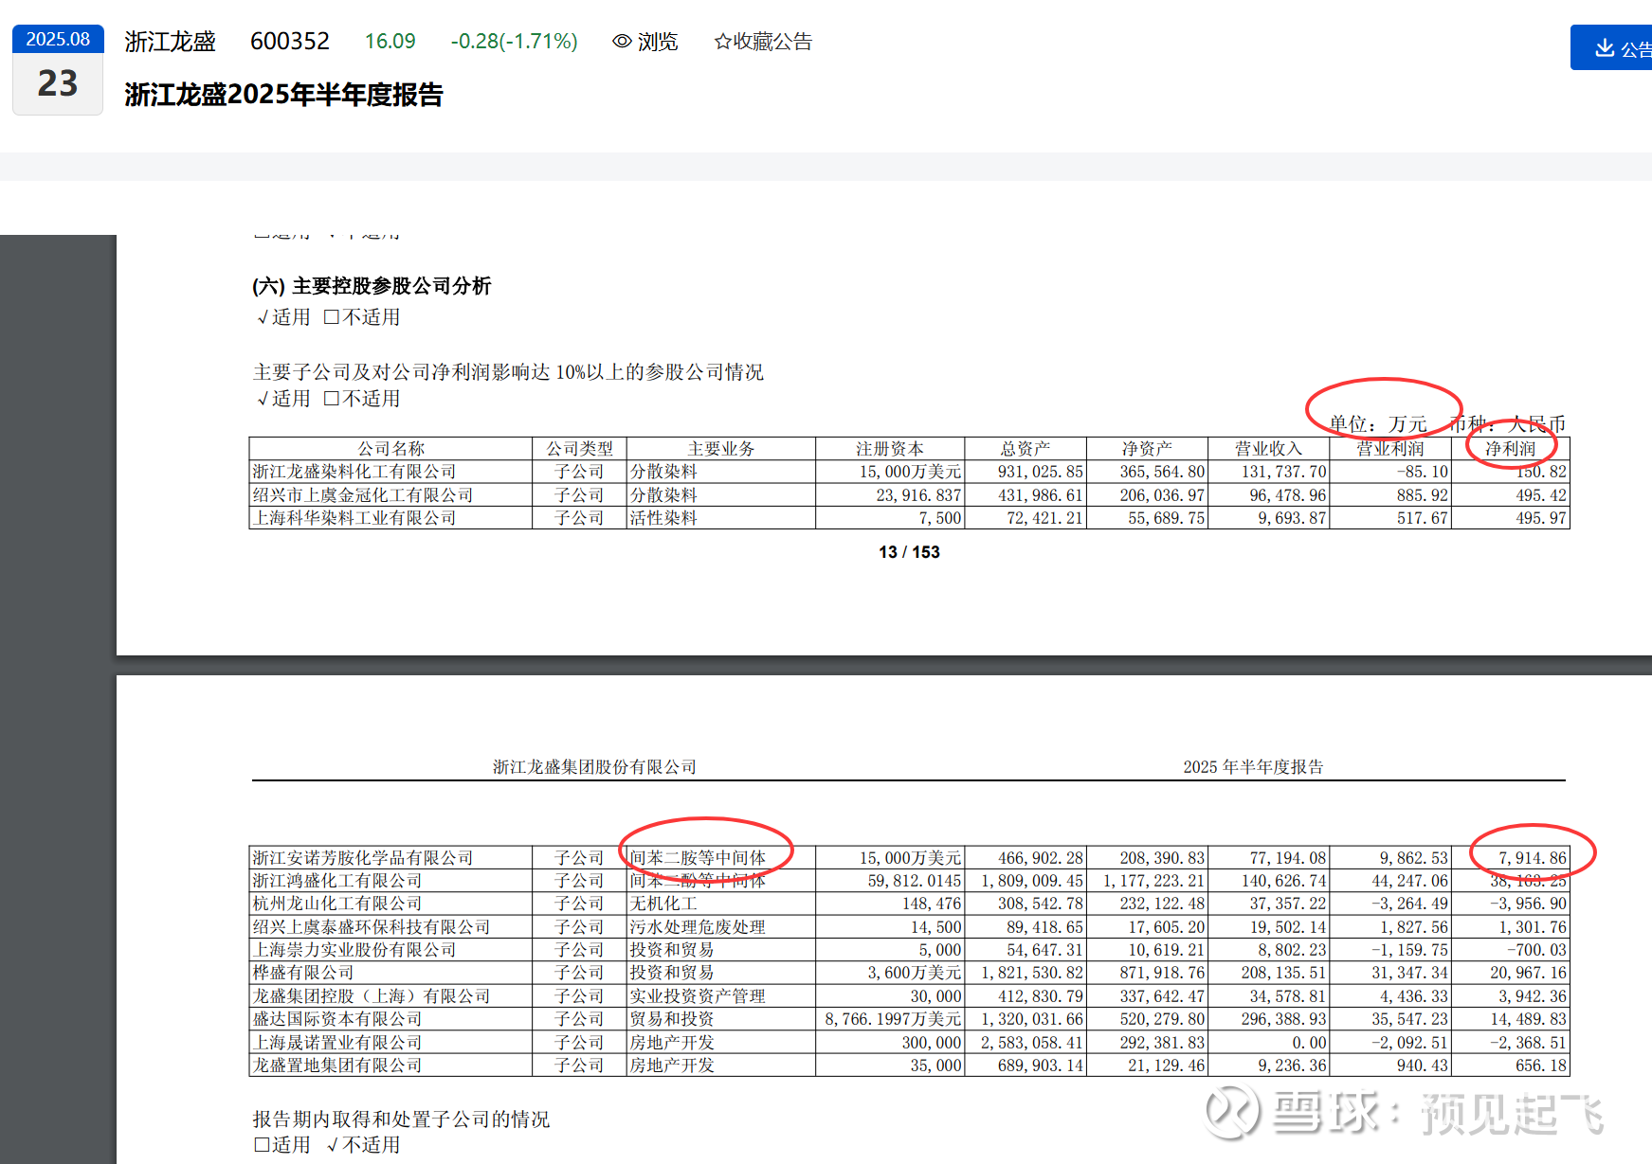The height and width of the screenshot is (1164, 1652).
Task: Select the row name 浙江龙盛染料化工有限公司
Action: [x=354, y=472]
